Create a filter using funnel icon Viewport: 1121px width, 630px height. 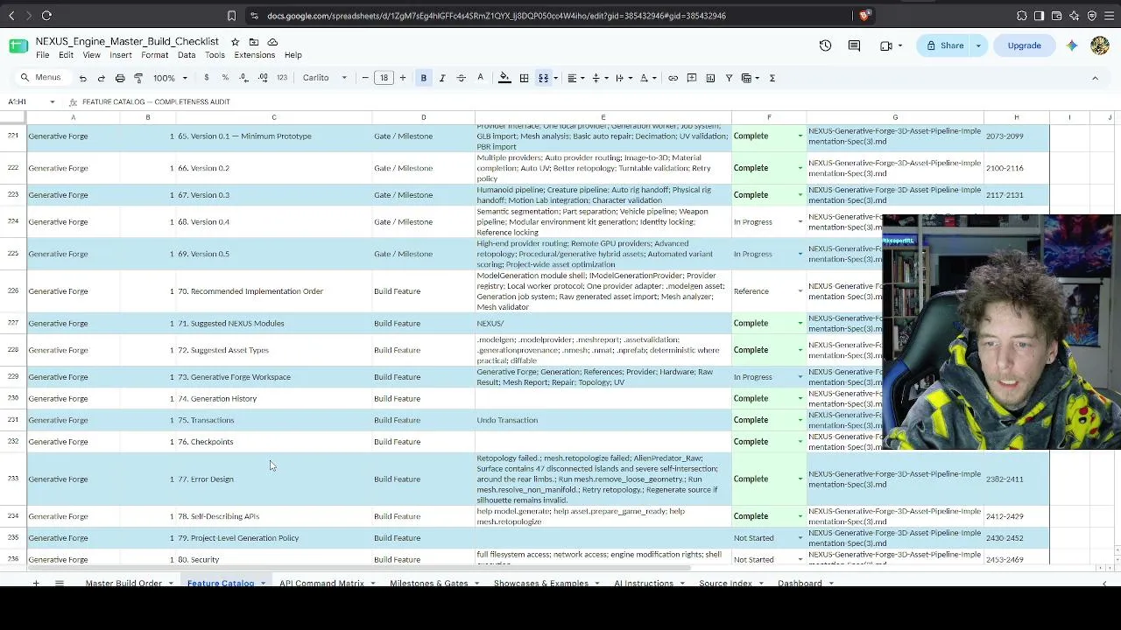coord(729,78)
